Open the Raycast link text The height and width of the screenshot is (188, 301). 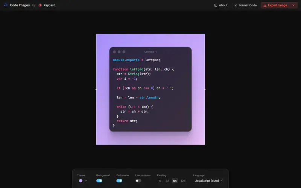coord(49,5)
